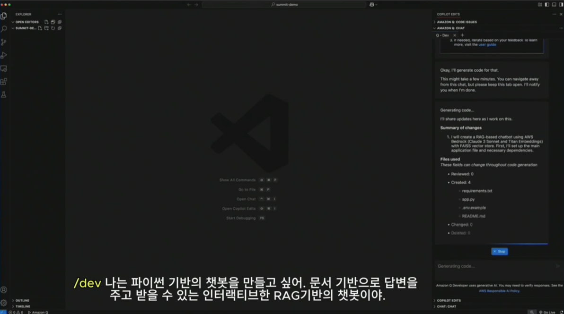This screenshot has width=564, height=314.
Task: Click the zoom icon in status bar
Action: pos(532,312)
